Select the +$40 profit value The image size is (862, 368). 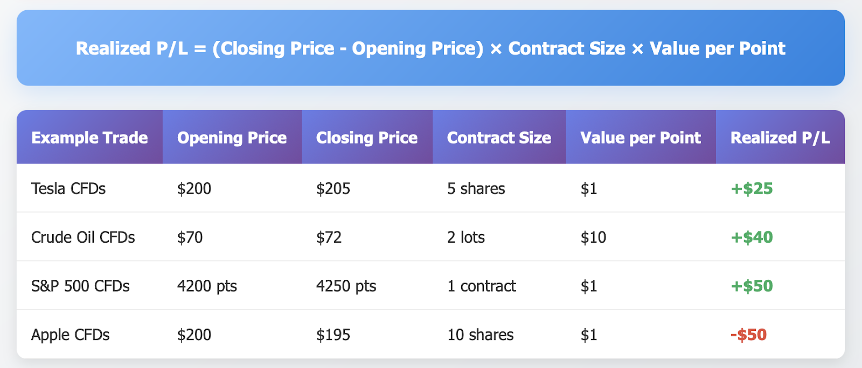point(752,237)
